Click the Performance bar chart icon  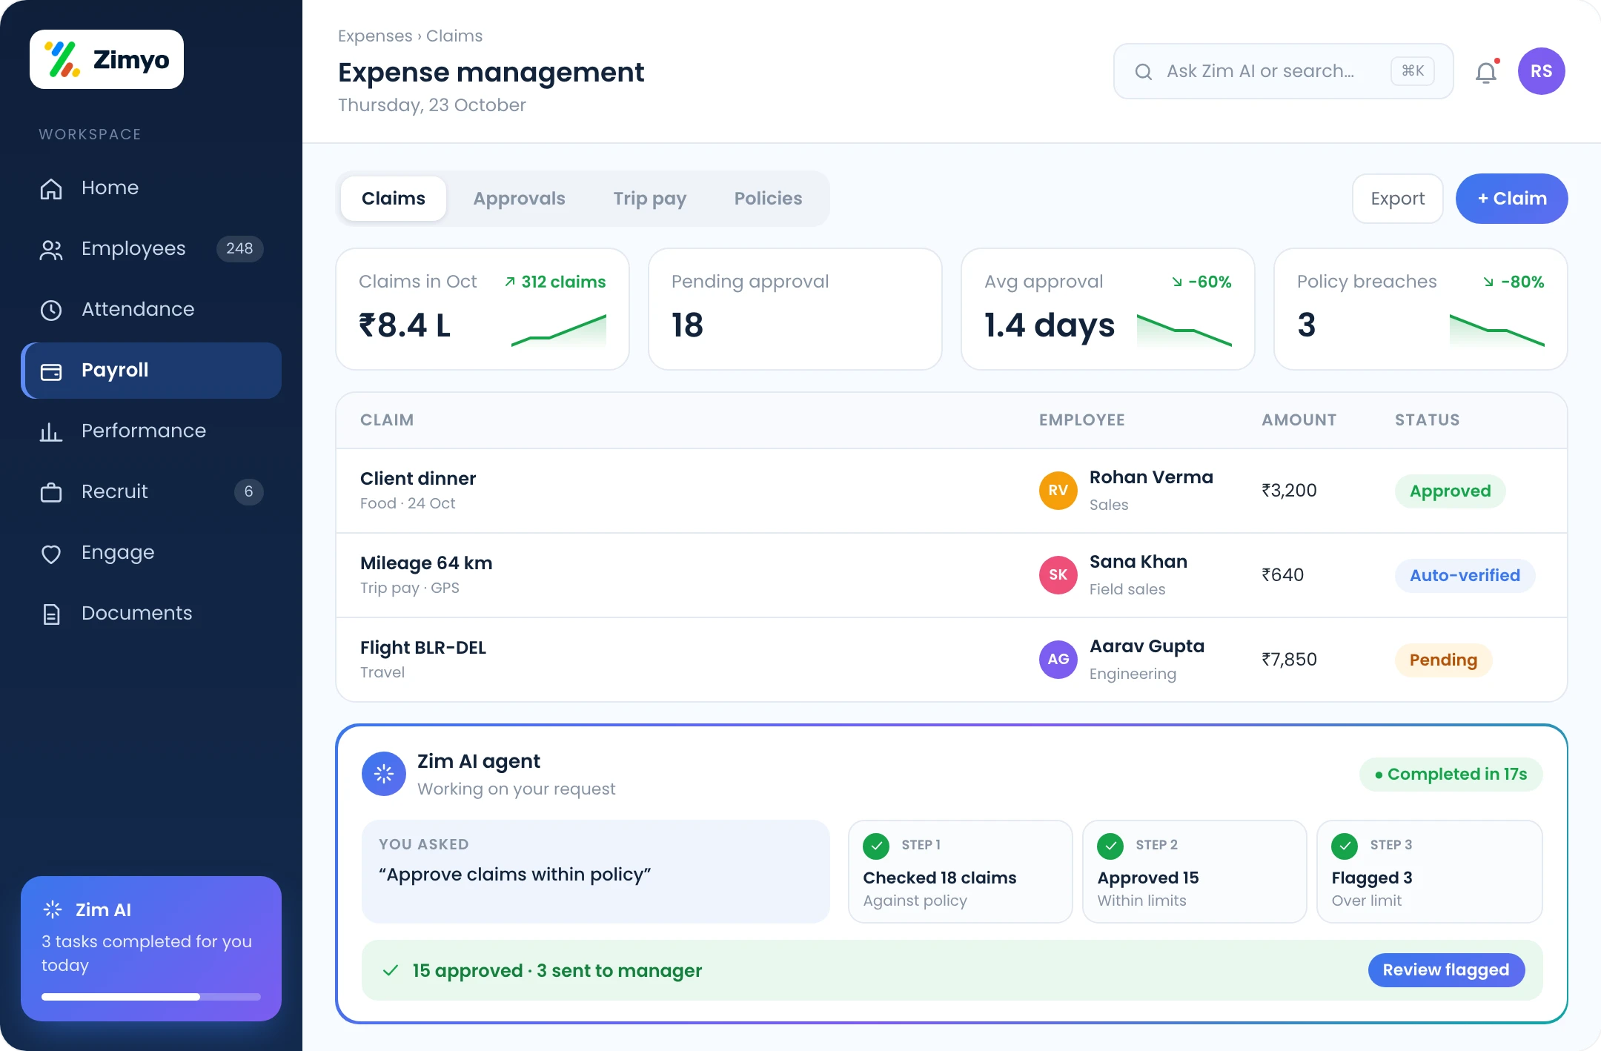[51, 431]
